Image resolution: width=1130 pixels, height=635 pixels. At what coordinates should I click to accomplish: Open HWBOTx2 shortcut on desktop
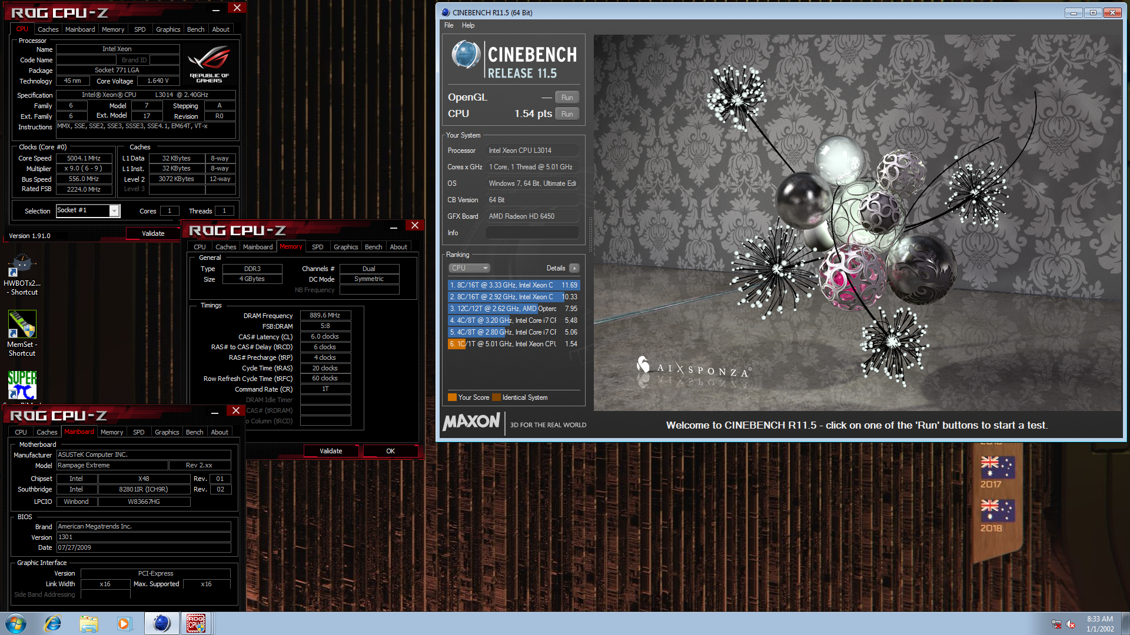coord(22,275)
